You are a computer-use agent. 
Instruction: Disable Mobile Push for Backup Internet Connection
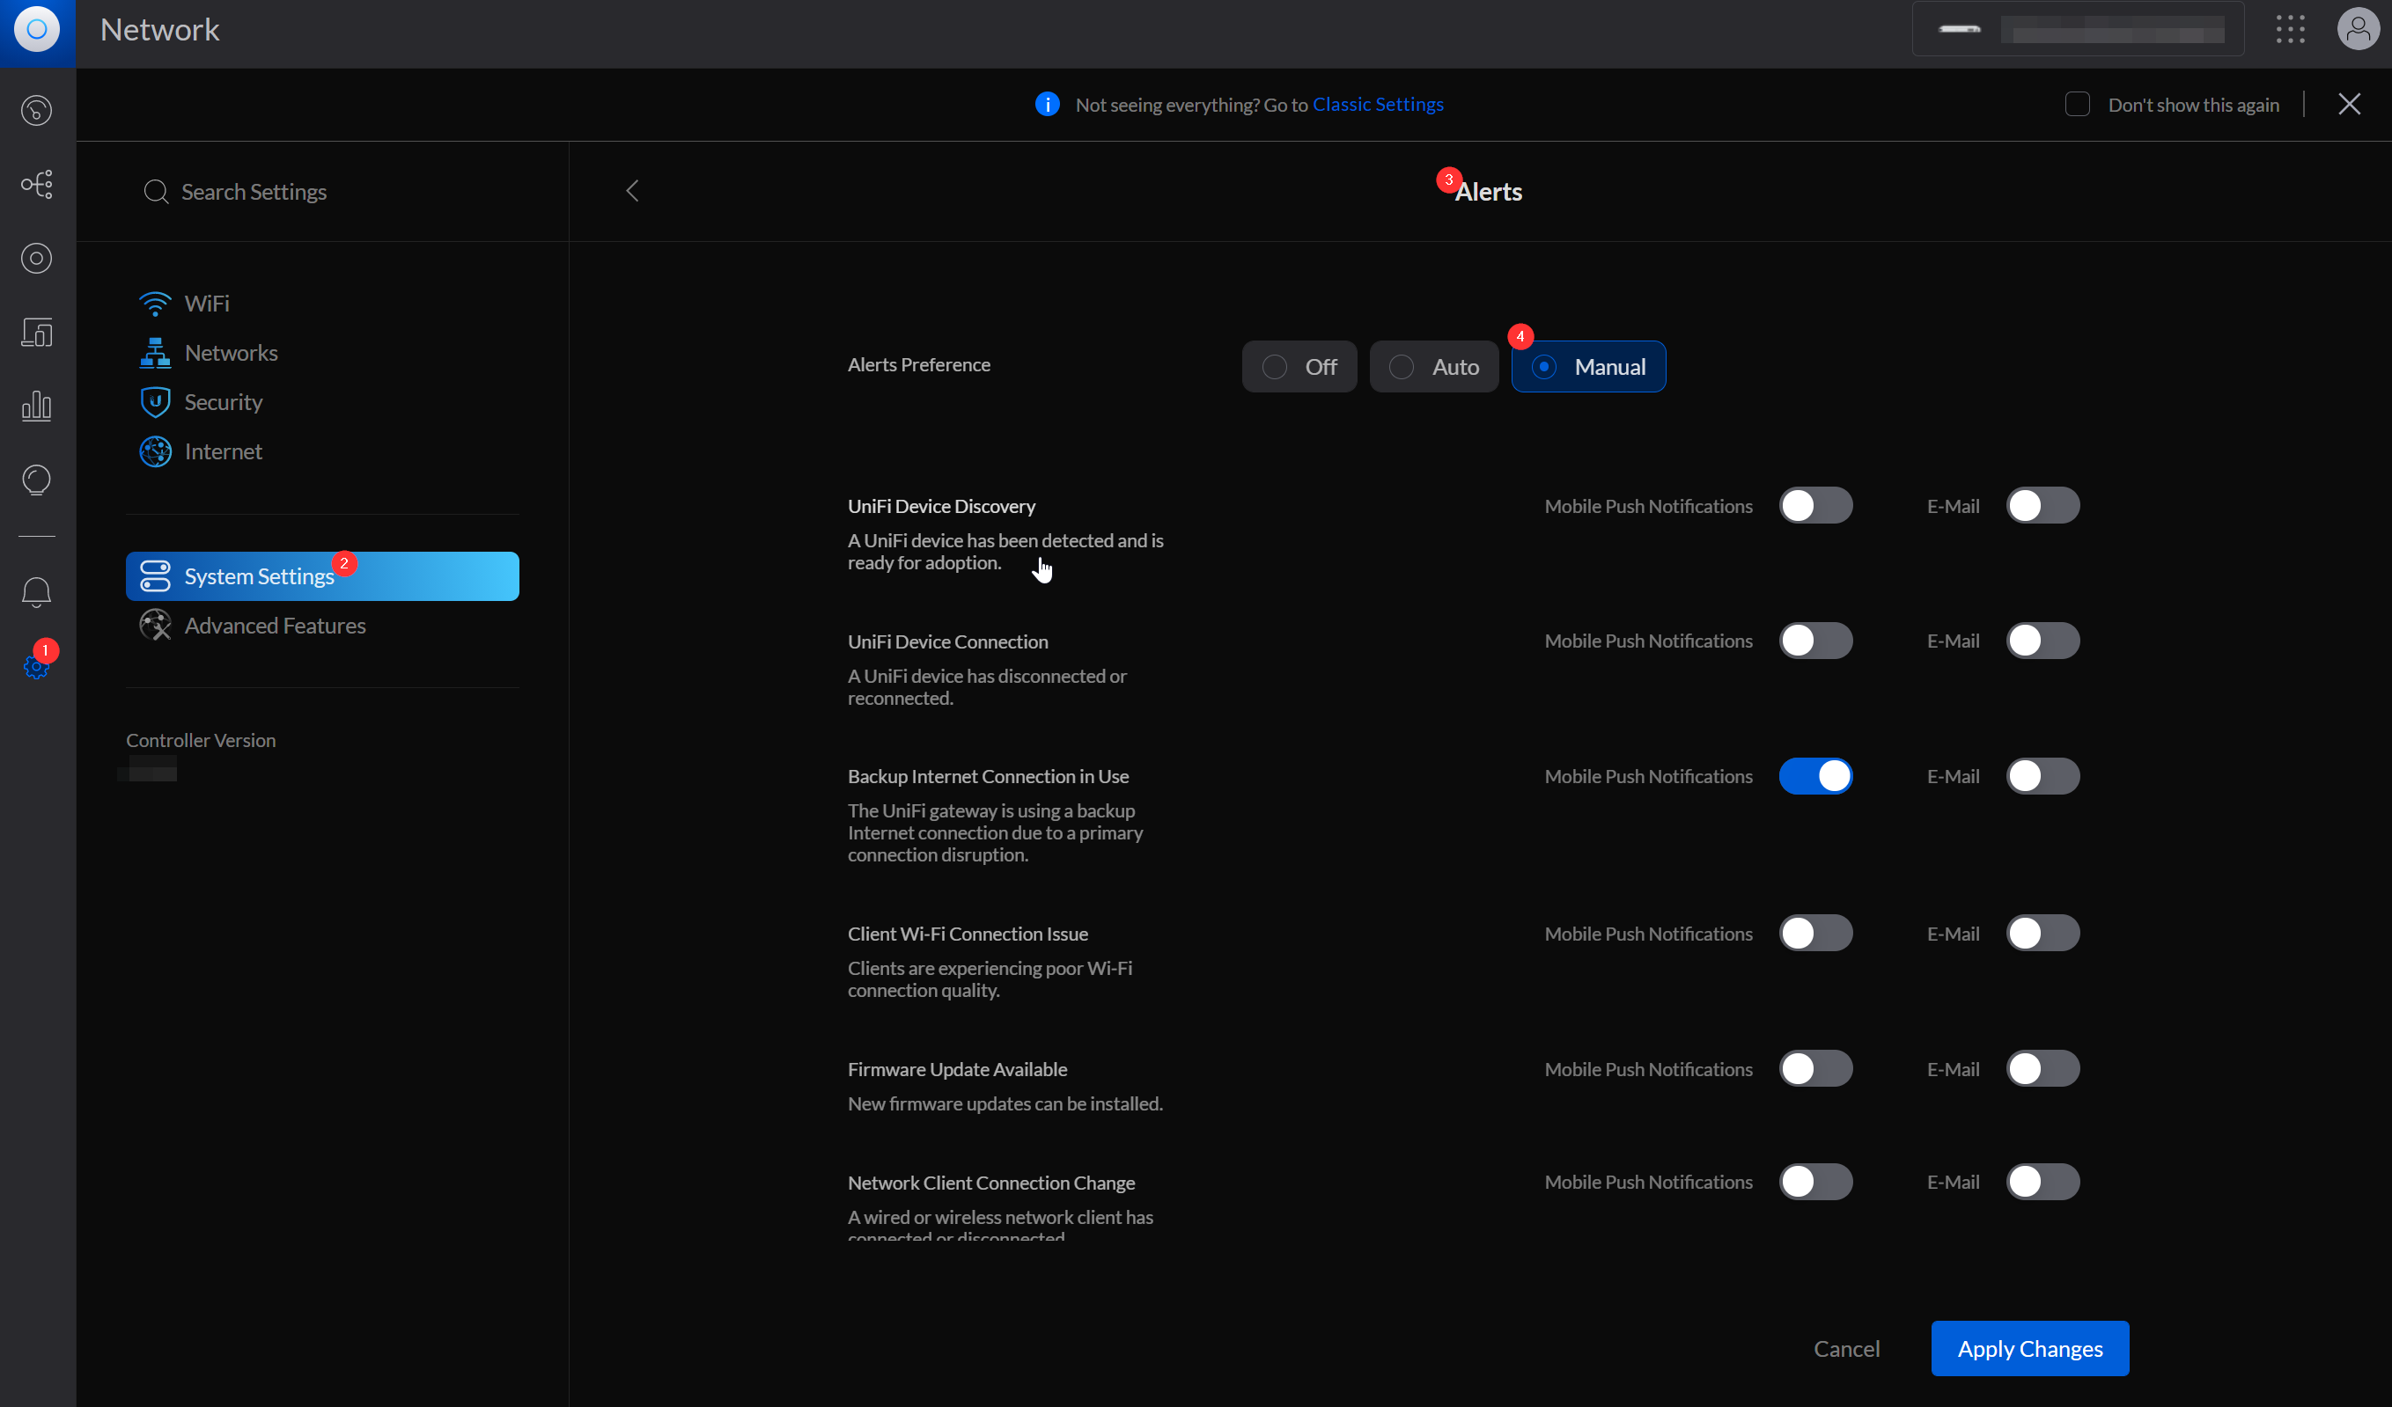(x=1814, y=776)
